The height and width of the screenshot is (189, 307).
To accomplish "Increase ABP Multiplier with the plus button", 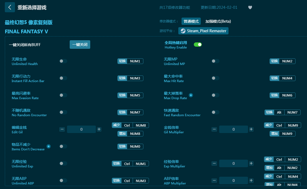I will click(x=251, y=180).
